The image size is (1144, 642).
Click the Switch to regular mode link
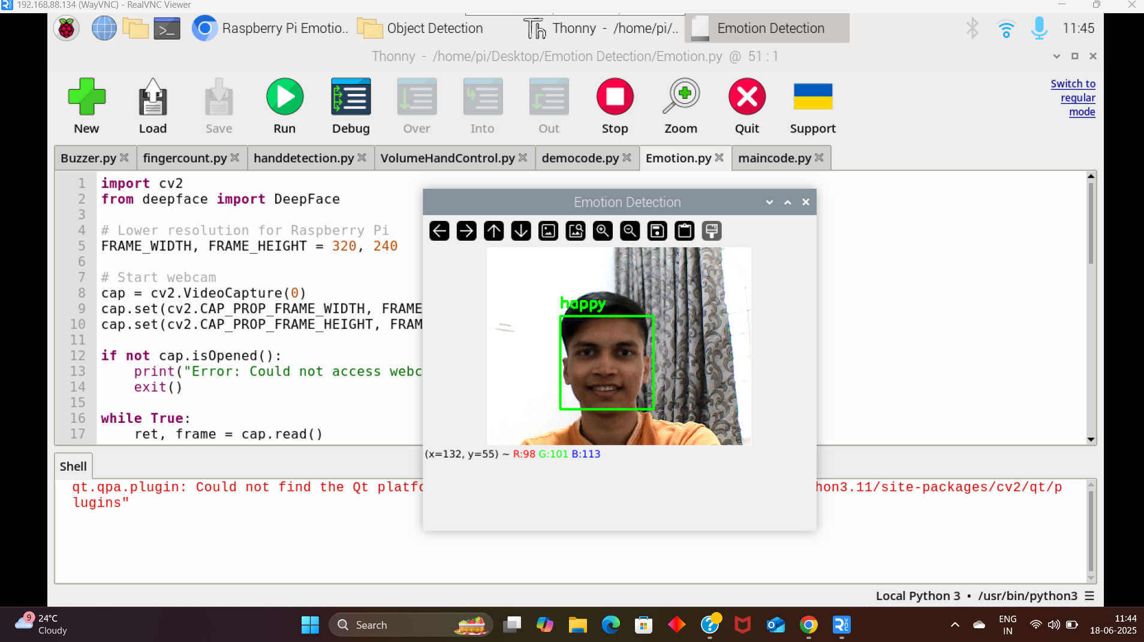[x=1073, y=98]
